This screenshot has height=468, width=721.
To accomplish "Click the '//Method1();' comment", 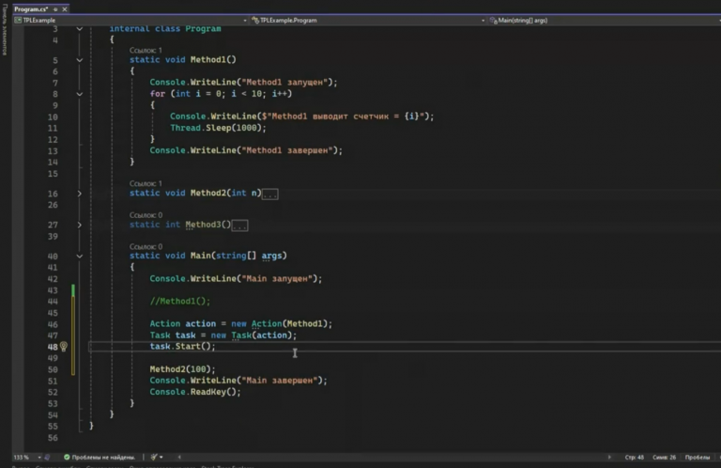I will pos(180,301).
